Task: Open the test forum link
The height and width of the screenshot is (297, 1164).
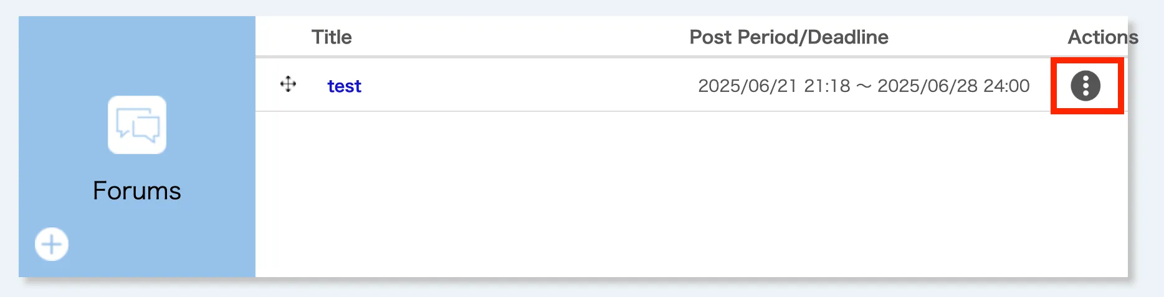Action: [344, 86]
